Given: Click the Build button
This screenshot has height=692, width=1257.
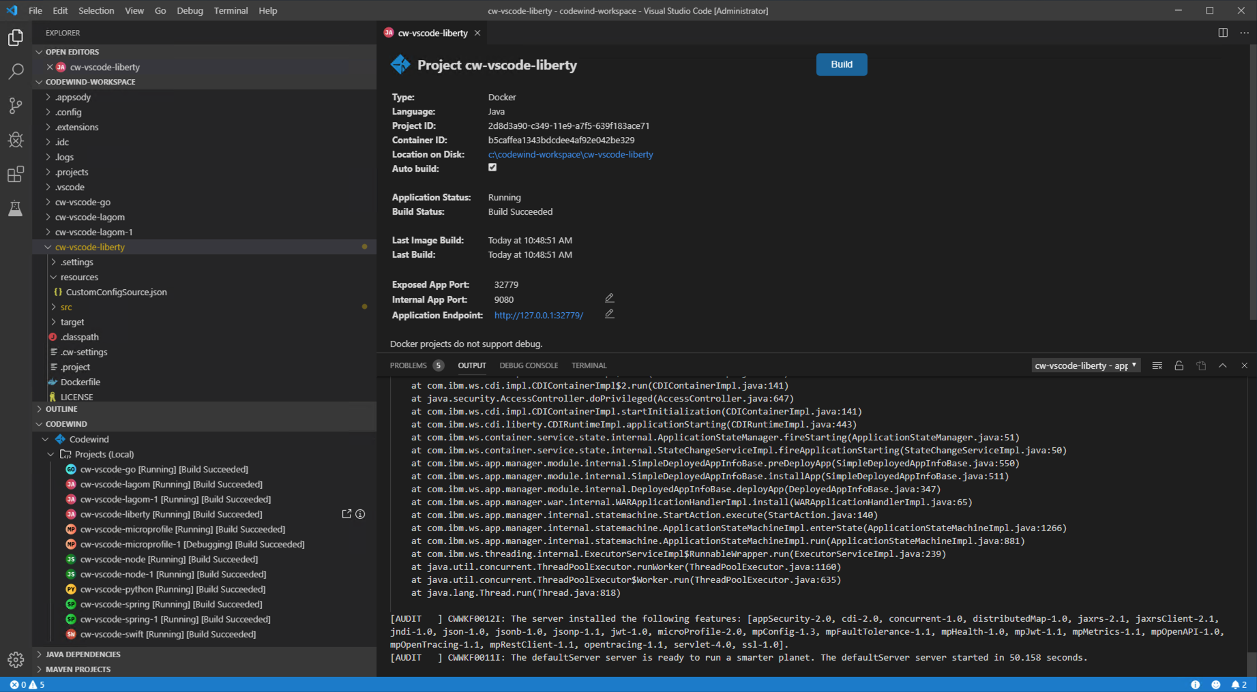Looking at the screenshot, I should 842,64.
